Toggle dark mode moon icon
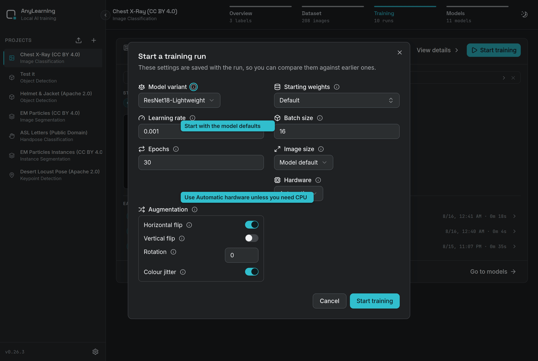The width and height of the screenshot is (538, 361). coord(524,14)
